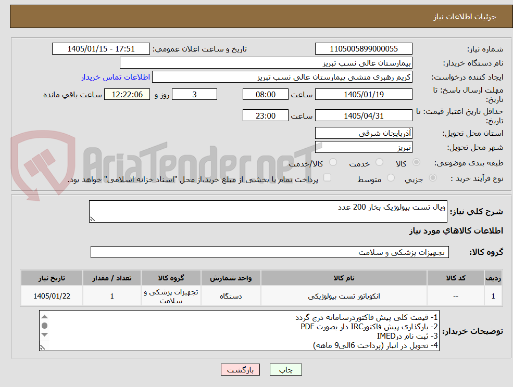The image size is (513, 387).
Task: Click buyer organization name field
Action: (266, 63)
